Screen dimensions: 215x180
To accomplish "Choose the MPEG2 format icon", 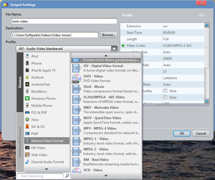I will pos(77,152).
